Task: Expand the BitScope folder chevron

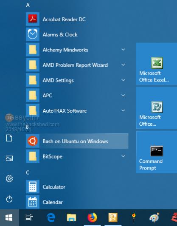Action: pos(123,156)
